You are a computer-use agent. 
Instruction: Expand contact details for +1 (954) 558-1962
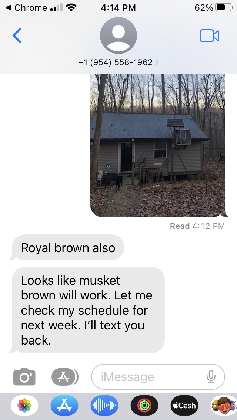[x=118, y=62]
